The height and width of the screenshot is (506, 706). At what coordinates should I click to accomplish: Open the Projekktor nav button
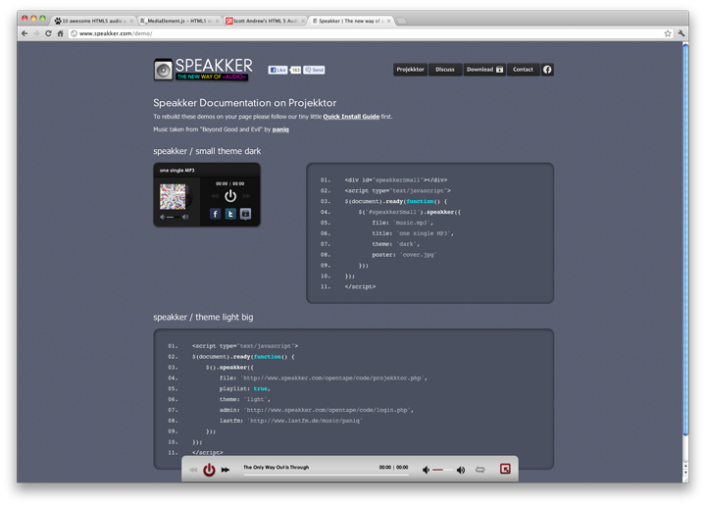click(x=410, y=70)
